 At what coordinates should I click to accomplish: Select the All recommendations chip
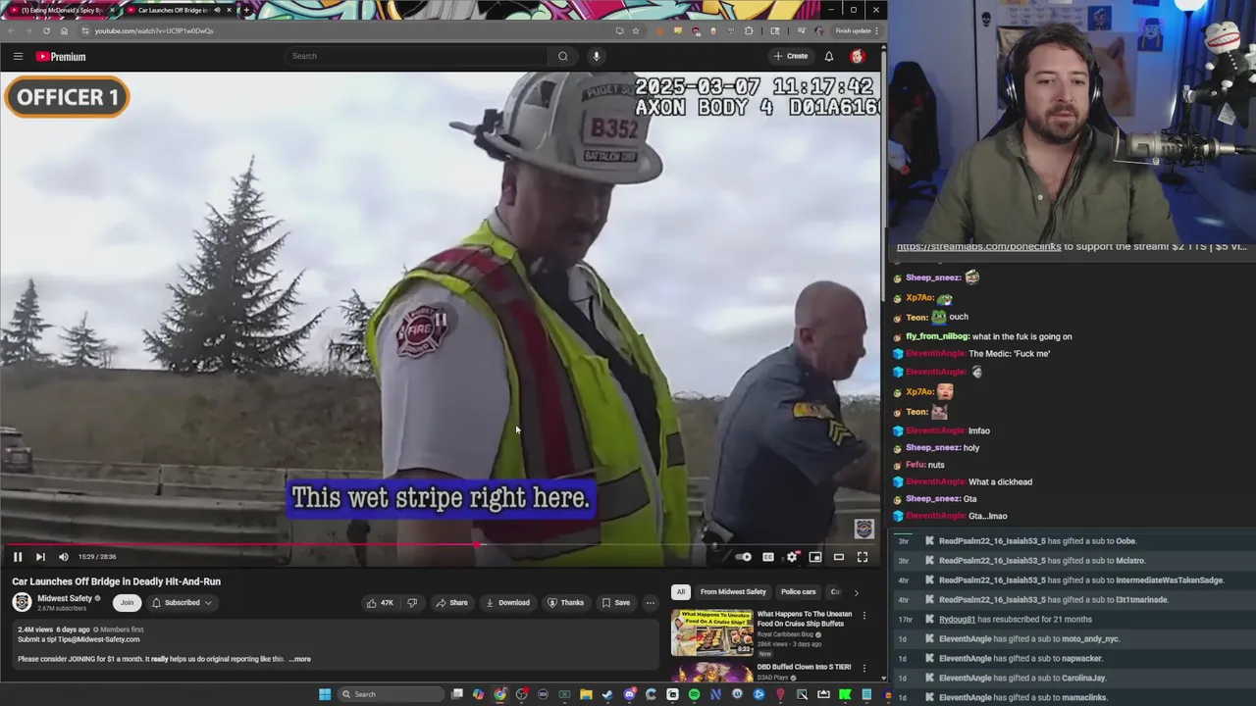(681, 592)
